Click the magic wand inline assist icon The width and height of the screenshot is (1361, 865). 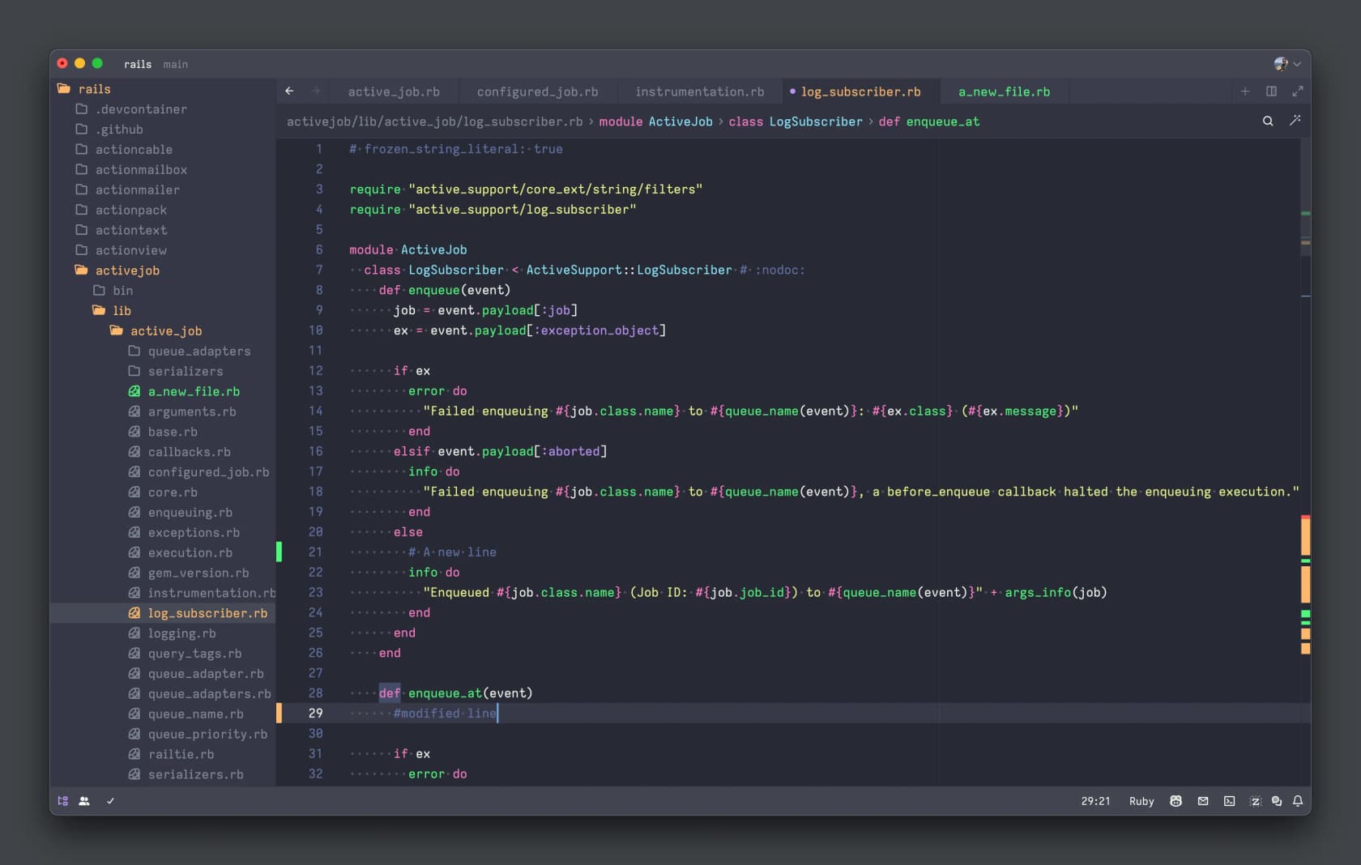tap(1295, 121)
